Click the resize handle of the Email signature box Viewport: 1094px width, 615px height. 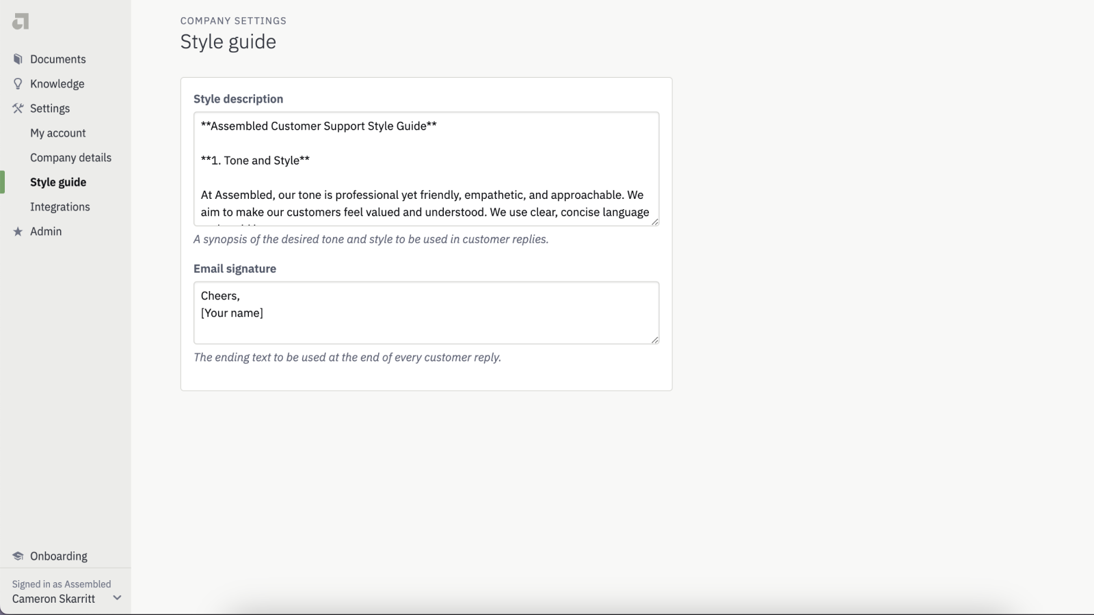[654, 340]
